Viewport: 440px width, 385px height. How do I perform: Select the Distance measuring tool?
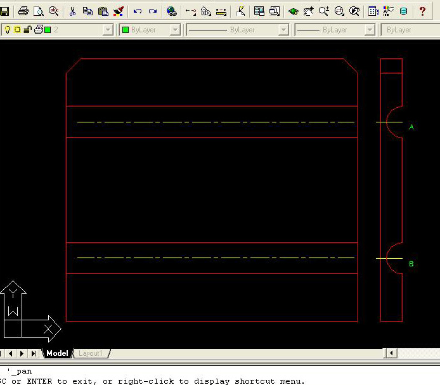(x=221, y=11)
